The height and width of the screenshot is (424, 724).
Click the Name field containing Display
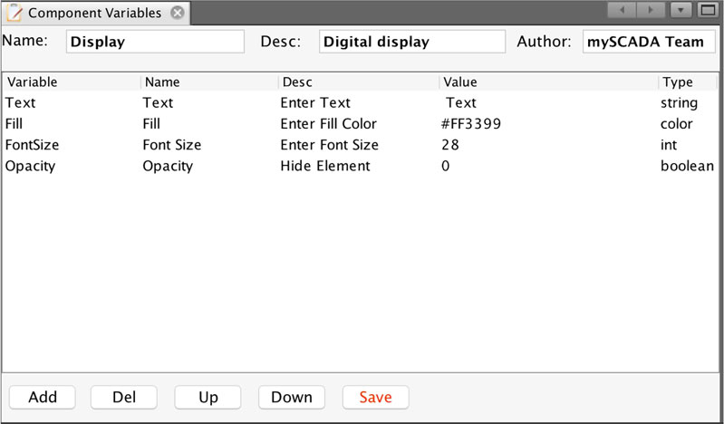(x=155, y=42)
